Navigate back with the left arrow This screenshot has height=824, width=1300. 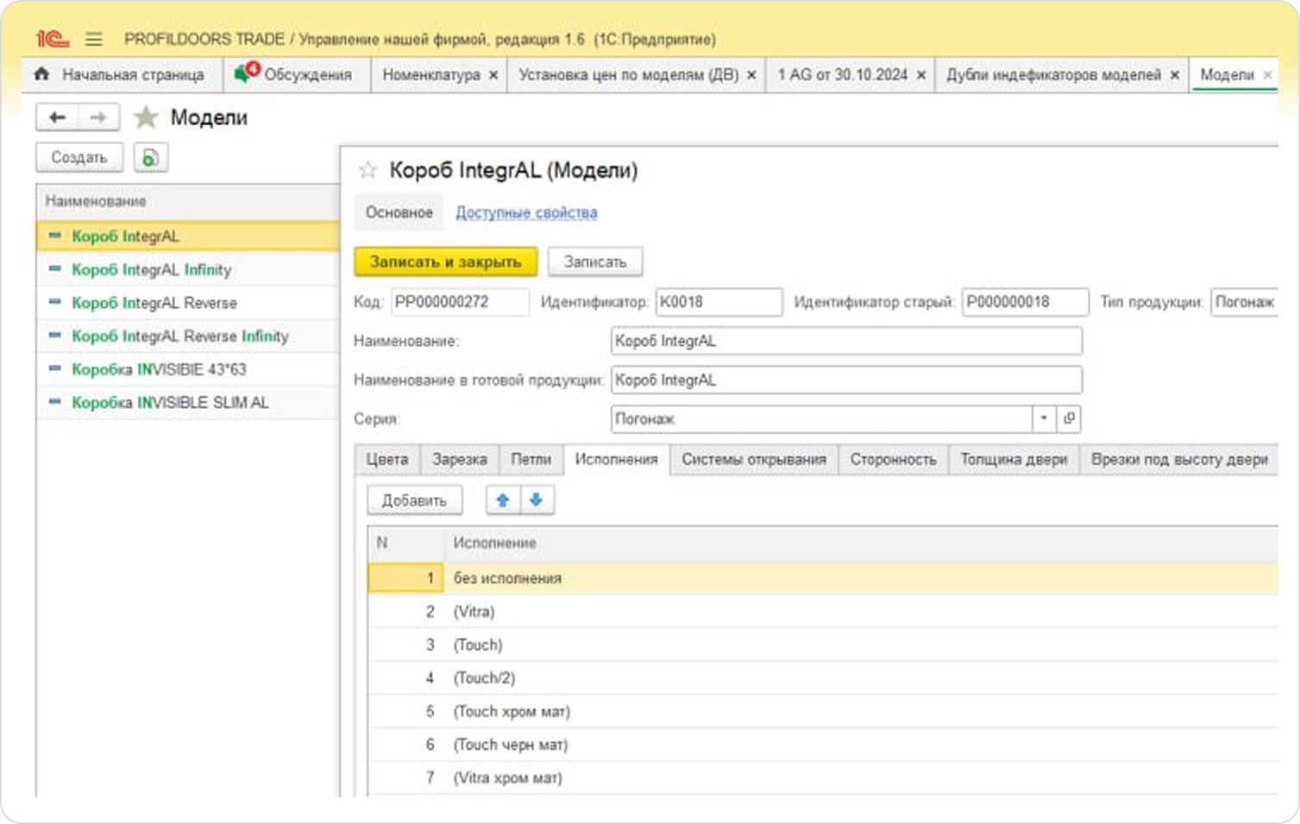pyautogui.click(x=57, y=117)
